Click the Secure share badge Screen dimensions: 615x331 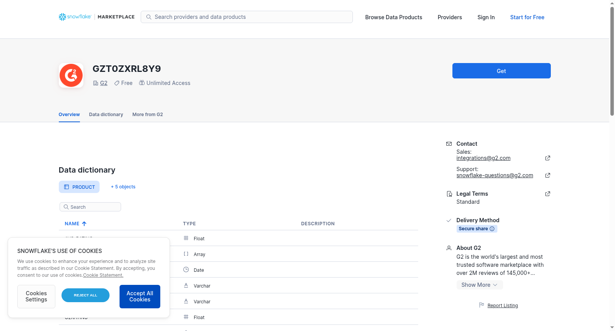tap(477, 229)
